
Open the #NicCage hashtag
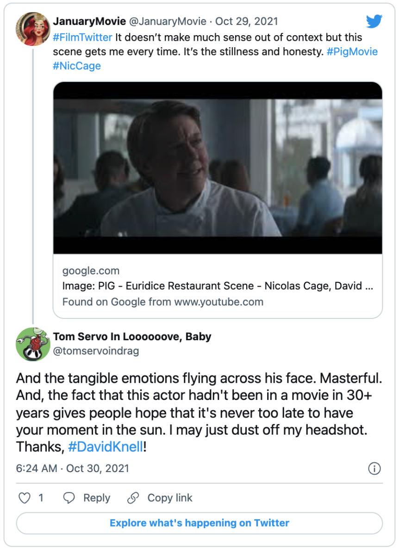click(x=77, y=66)
